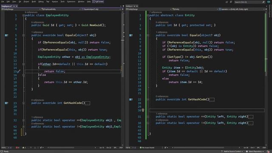Open the Project menu

click(26, 2)
